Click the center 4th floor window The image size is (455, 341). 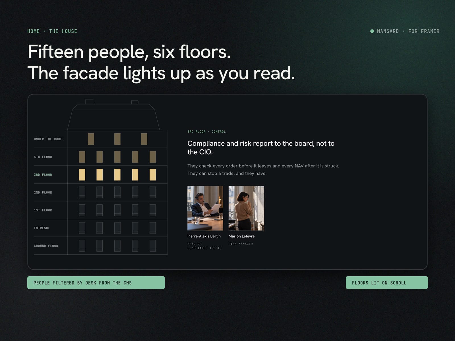(x=117, y=157)
